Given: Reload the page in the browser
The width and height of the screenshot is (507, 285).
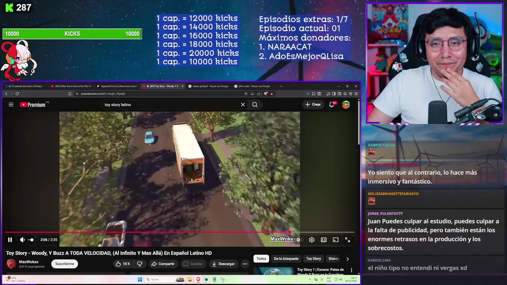Looking at the screenshot, I should click(x=17, y=94).
